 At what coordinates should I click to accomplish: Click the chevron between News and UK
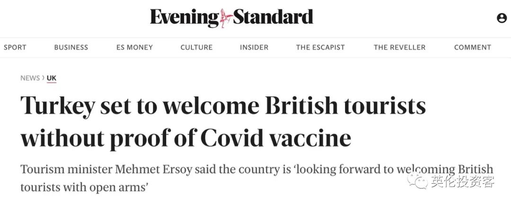(43, 78)
